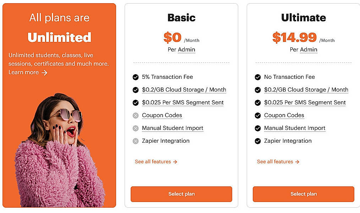Select plan for the Ultimate tier
Viewport: 360px width, 213px height.
304,194
